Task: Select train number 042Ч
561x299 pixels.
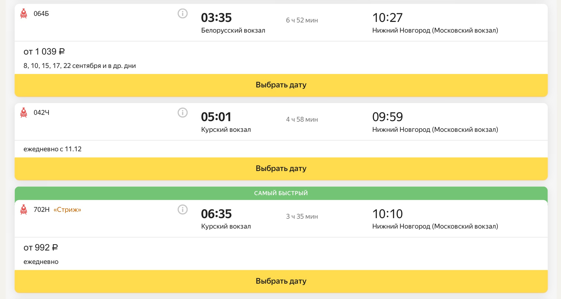Action: [x=41, y=113]
